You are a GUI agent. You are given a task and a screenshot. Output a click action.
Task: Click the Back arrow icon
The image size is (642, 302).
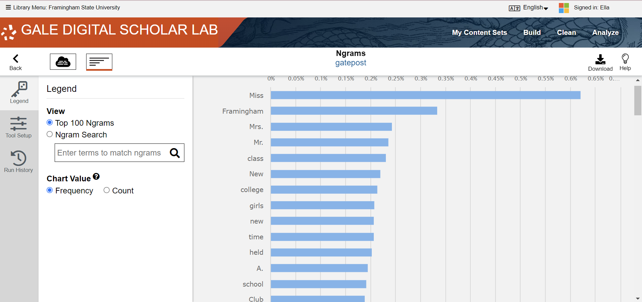click(x=15, y=59)
